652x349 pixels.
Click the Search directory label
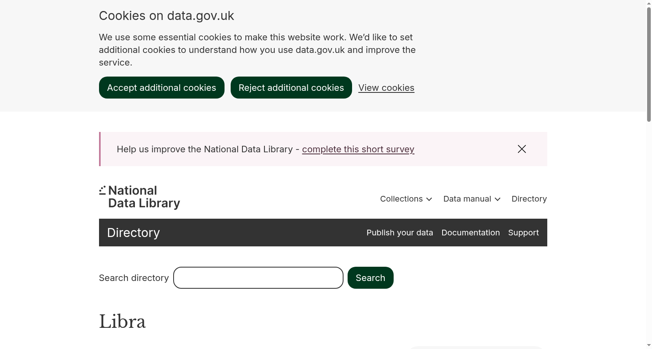pos(134,278)
